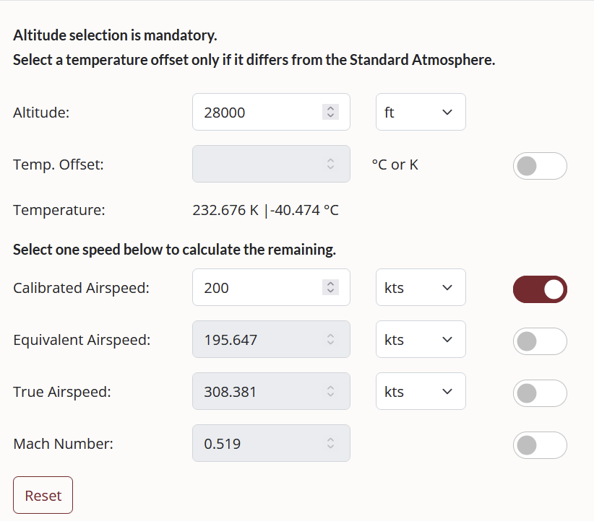Click the Altitude input field
The height and width of the screenshot is (521, 594).
260,112
